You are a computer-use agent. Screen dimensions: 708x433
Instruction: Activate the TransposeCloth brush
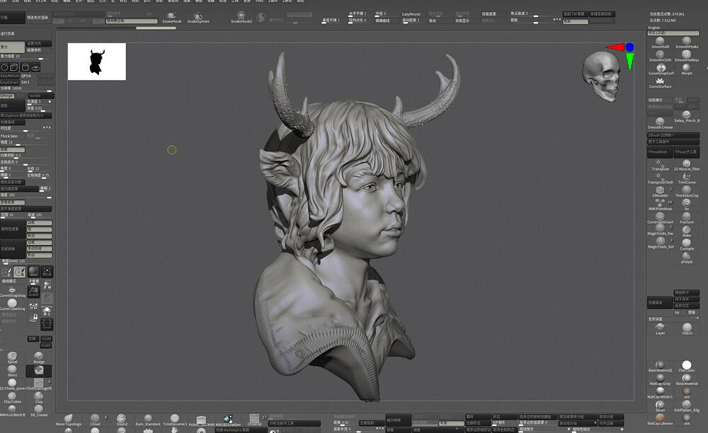pos(660,178)
